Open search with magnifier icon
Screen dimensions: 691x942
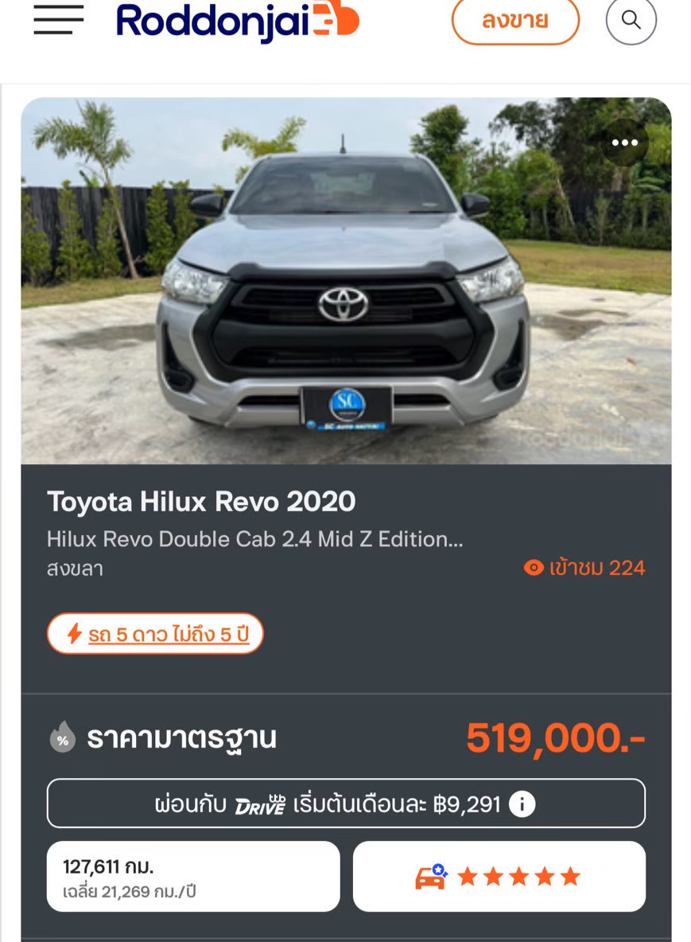[x=631, y=21]
